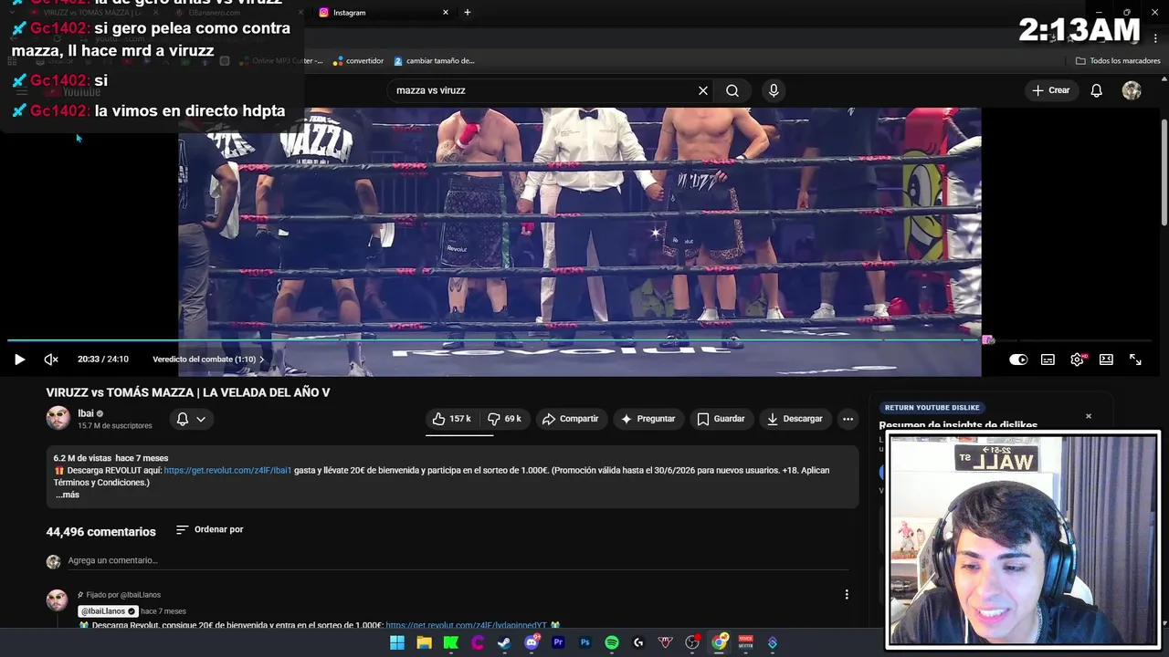The height and width of the screenshot is (657, 1169).
Task: Click the 'mazza vs viruzz' search field
Action: coord(543,90)
